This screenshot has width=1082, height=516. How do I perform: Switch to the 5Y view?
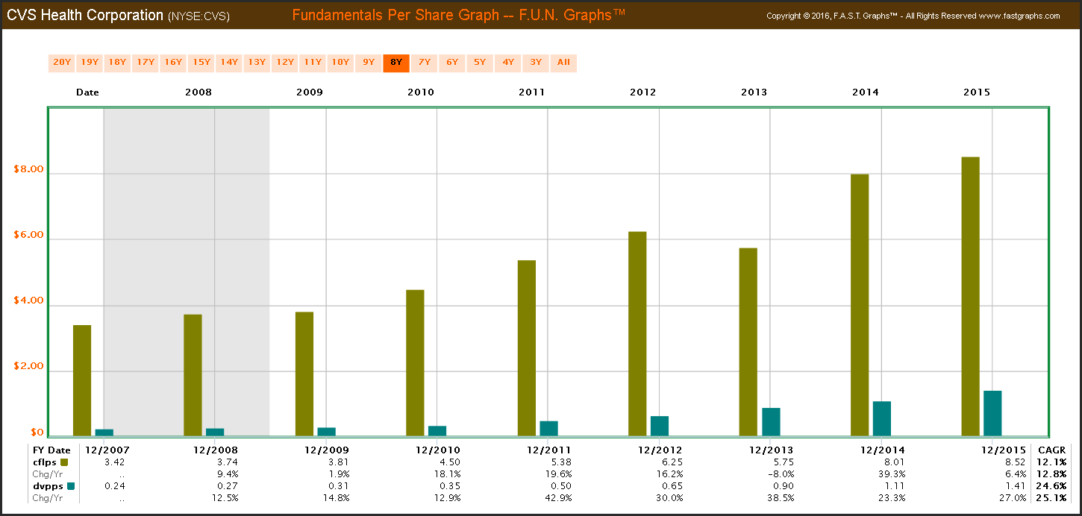480,63
